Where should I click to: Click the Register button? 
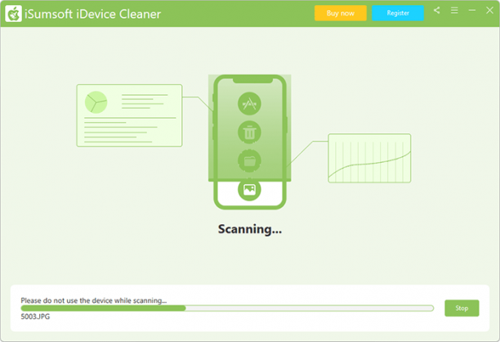(x=398, y=13)
